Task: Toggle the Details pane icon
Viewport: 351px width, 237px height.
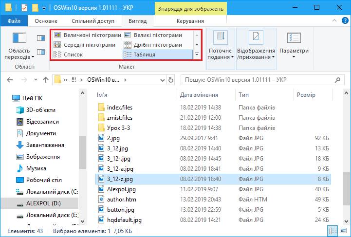Action: (41, 52)
